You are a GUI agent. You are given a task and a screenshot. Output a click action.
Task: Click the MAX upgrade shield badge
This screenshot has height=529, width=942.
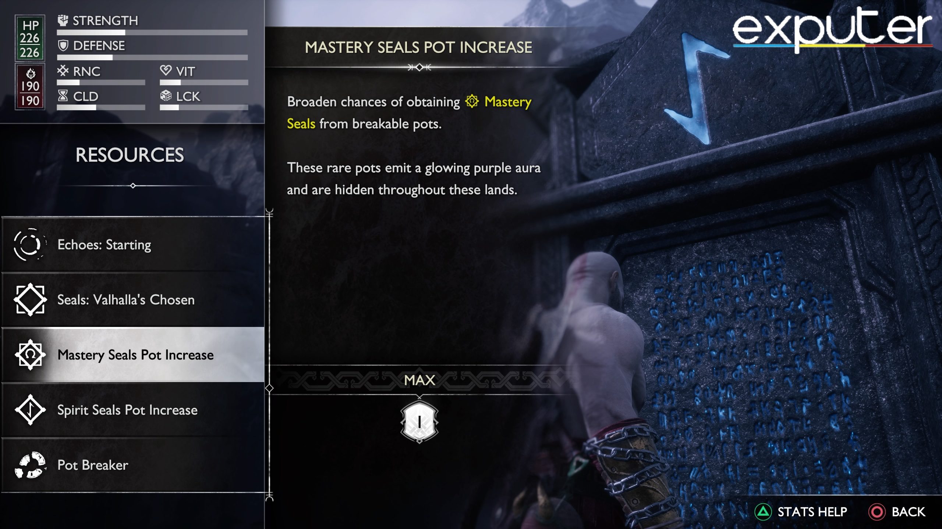click(419, 422)
